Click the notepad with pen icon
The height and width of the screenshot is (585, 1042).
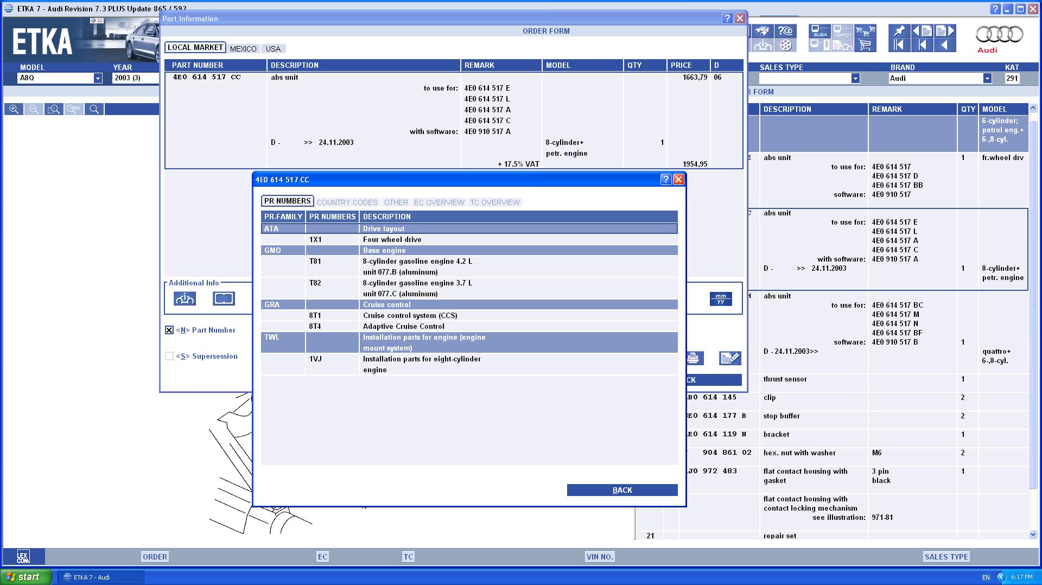click(x=730, y=358)
